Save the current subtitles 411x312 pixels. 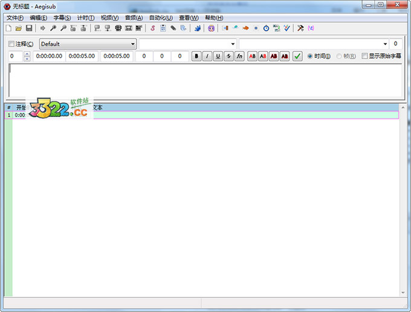[29, 28]
